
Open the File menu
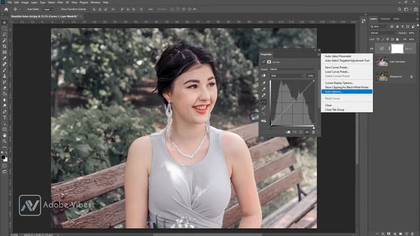pos(9,3)
